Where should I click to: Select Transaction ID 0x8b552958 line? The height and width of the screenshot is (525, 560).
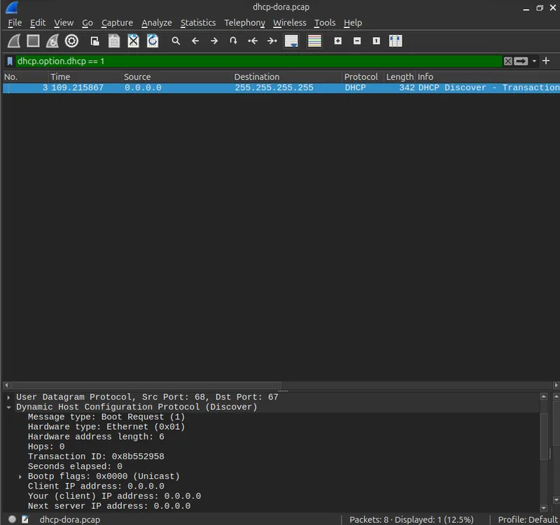click(x=96, y=456)
